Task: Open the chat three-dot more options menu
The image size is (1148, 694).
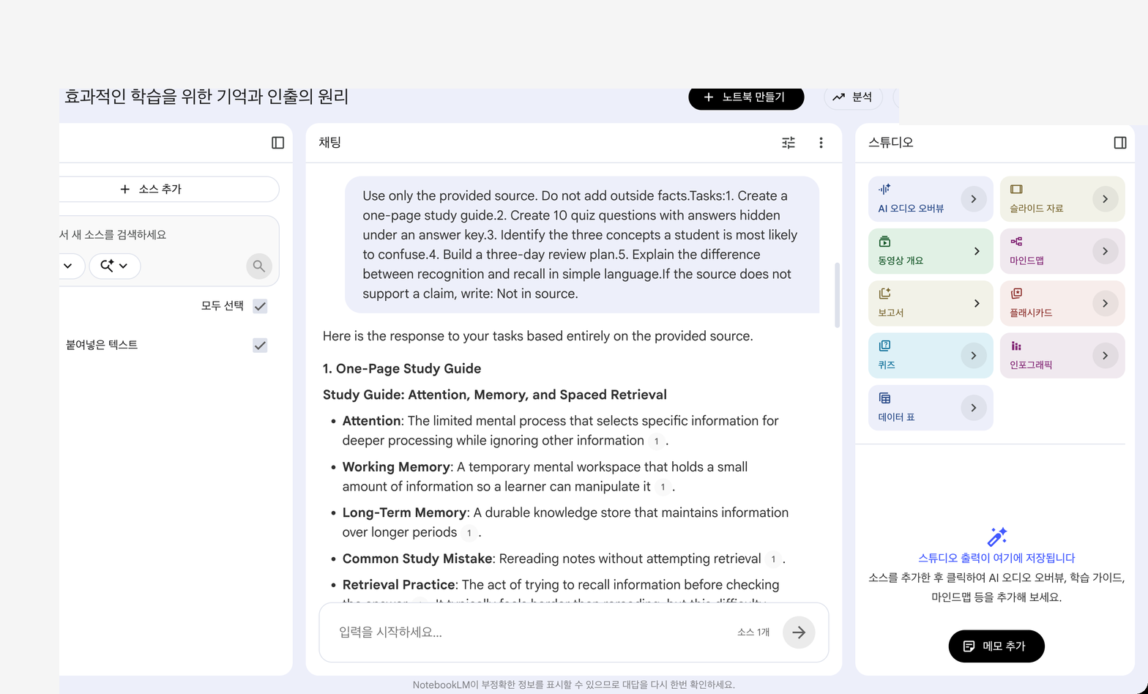Action: coord(821,143)
